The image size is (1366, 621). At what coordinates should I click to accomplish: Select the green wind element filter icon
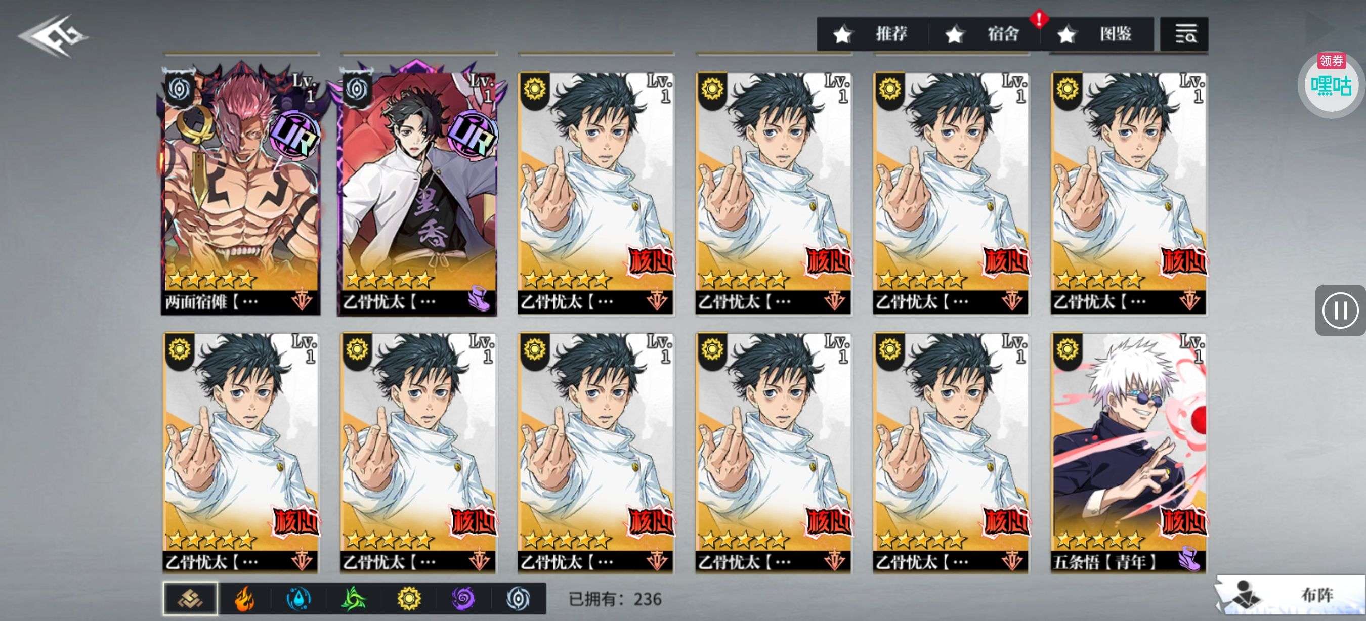point(354,599)
